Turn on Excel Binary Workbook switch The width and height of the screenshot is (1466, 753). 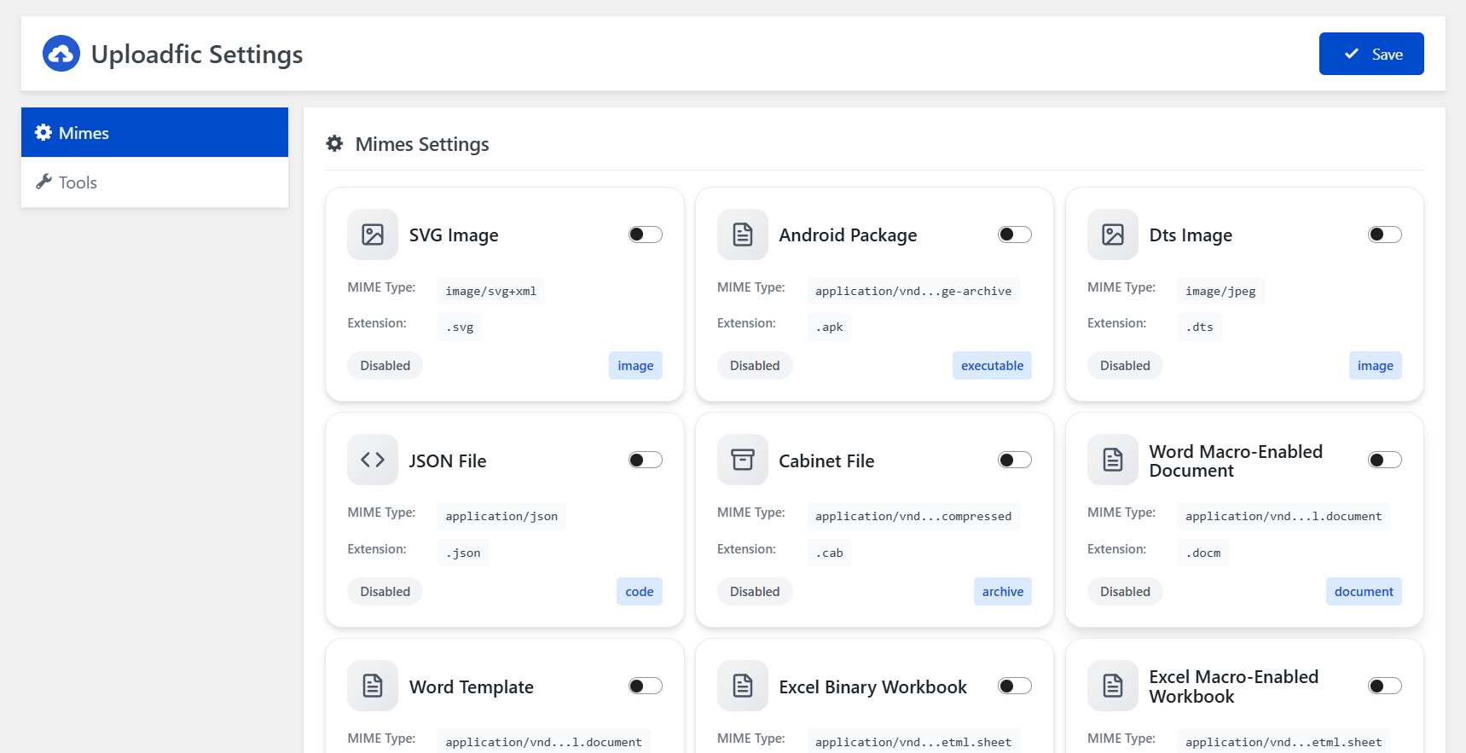click(1015, 686)
